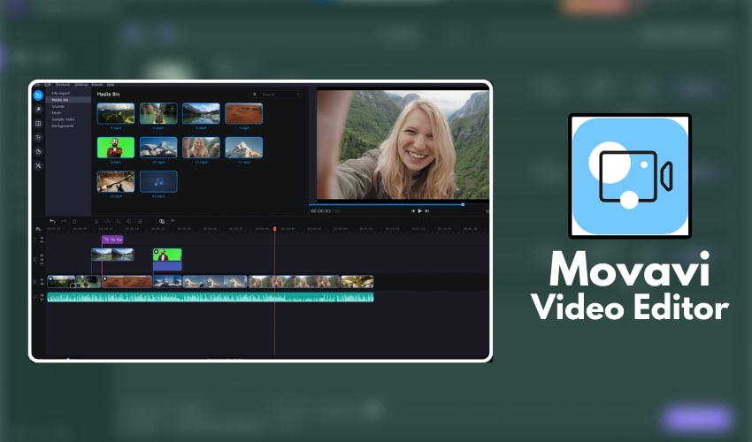
Task: Select Sample video in the left list
Action: [x=64, y=119]
